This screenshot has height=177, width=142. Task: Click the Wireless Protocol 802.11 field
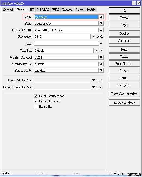(66, 57)
